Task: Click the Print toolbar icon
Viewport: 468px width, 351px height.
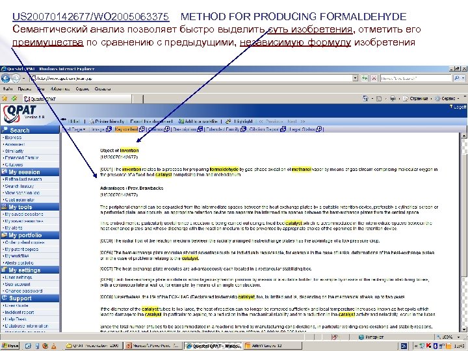Action: click(393, 99)
